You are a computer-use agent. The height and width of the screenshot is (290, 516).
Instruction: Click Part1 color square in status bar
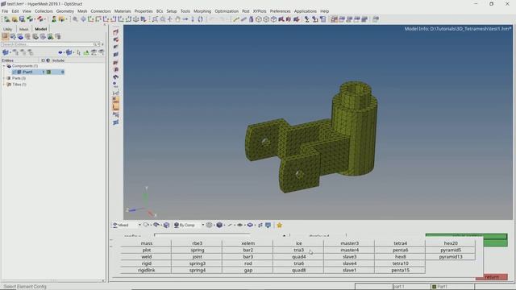pos(434,287)
